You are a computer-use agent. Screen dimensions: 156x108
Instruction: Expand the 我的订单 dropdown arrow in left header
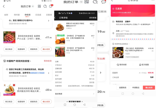(33, 6)
